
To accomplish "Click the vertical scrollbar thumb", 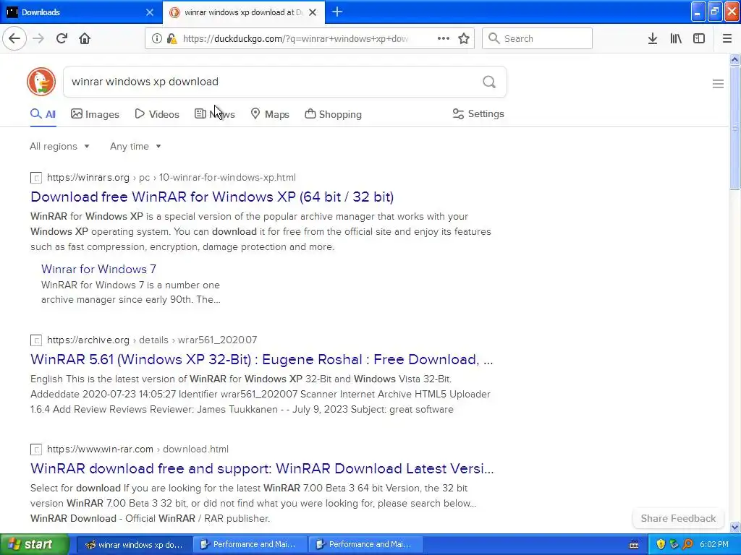I will (734, 127).
